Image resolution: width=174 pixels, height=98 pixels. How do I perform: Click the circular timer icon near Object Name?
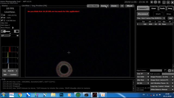(166, 71)
